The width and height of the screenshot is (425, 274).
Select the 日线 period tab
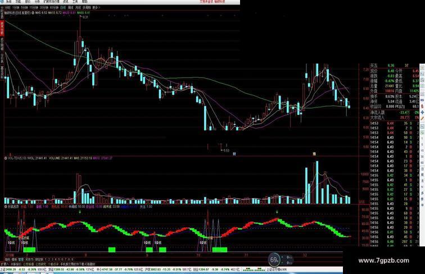click(63, 8)
